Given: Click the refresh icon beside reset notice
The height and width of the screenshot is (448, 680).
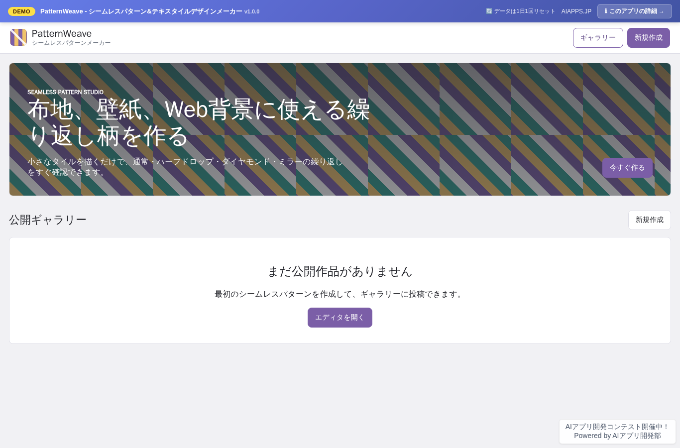Looking at the screenshot, I should [489, 11].
